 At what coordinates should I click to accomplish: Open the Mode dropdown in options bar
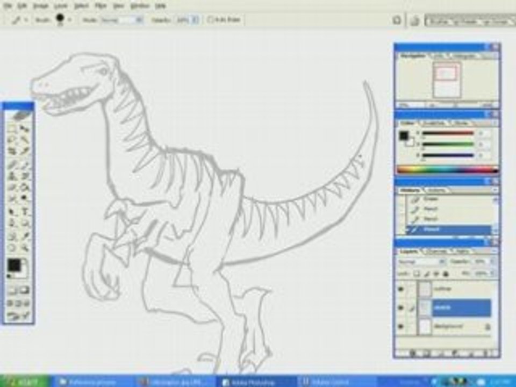pos(139,20)
